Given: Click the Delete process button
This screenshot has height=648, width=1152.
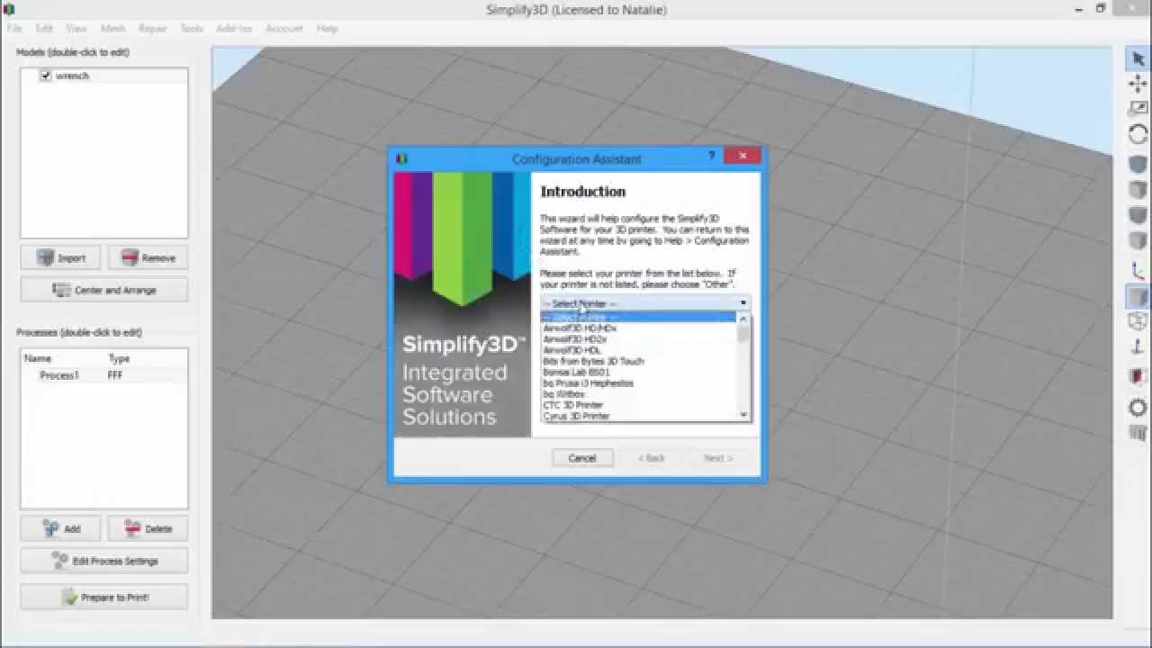Looking at the screenshot, I should point(148,528).
